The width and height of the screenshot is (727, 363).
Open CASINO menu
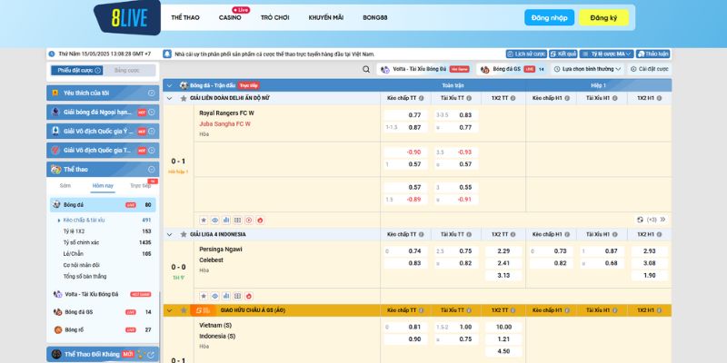(x=230, y=17)
